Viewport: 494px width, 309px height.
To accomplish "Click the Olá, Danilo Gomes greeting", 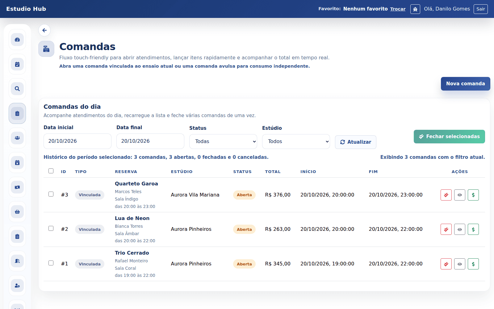I will [447, 9].
